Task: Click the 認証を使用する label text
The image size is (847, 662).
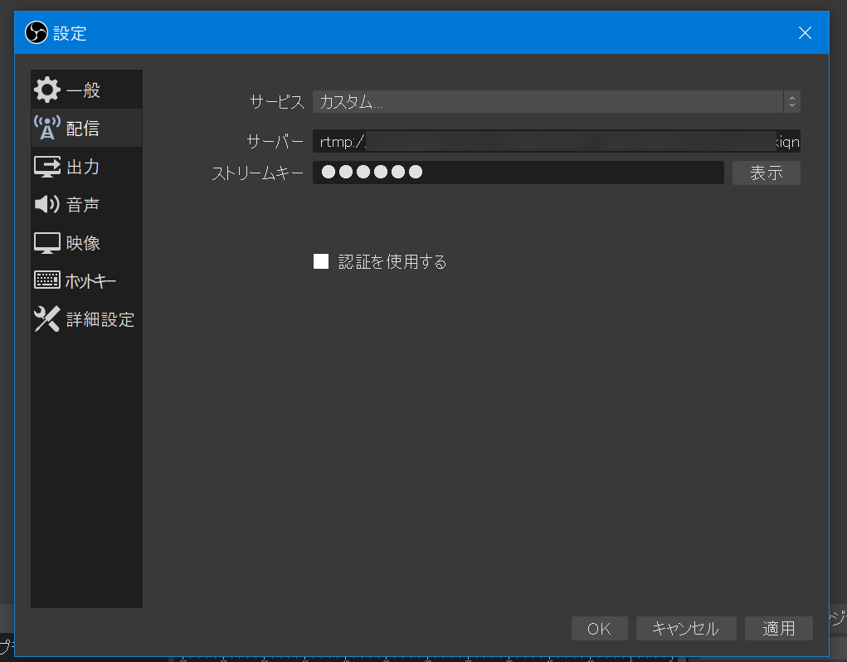Action: (x=392, y=262)
